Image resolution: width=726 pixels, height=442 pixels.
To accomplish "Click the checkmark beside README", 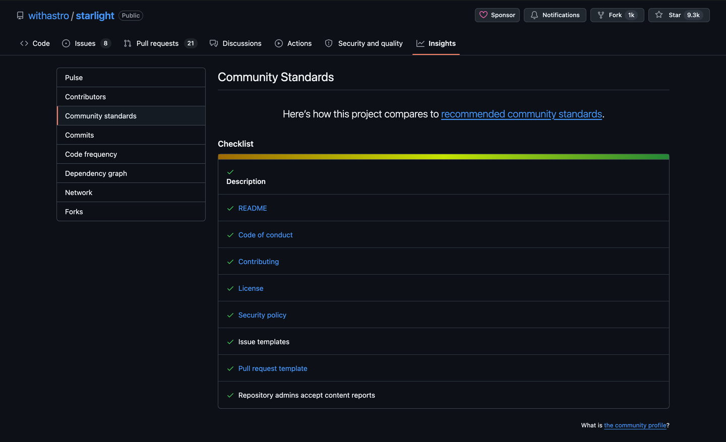I will [230, 208].
